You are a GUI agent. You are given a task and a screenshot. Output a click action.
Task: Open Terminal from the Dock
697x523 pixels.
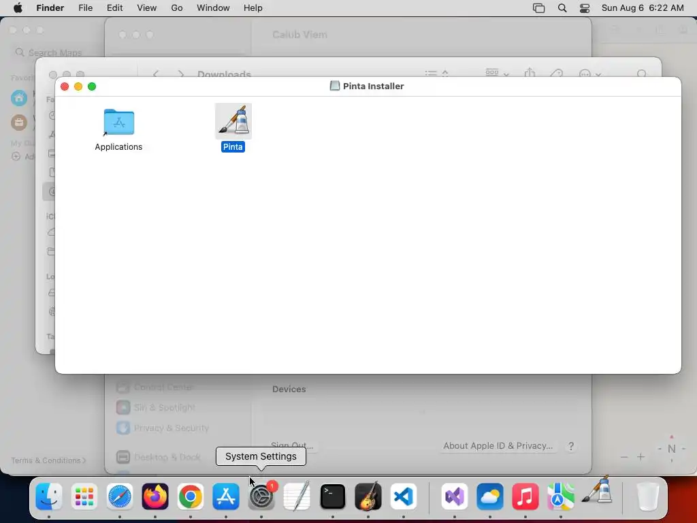click(x=332, y=496)
